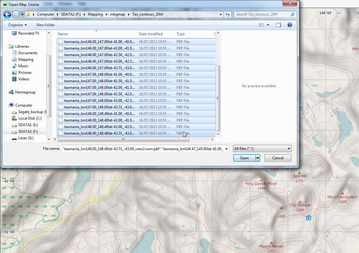The height and width of the screenshot is (253, 359).
Task: Go back using the Back arrow button
Action: (7, 14)
